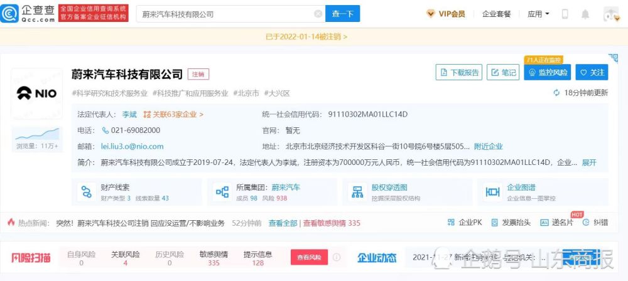The width and height of the screenshot is (628, 281).
Task: Click the 股权穿透图 icon
Action: tap(357, 192)
